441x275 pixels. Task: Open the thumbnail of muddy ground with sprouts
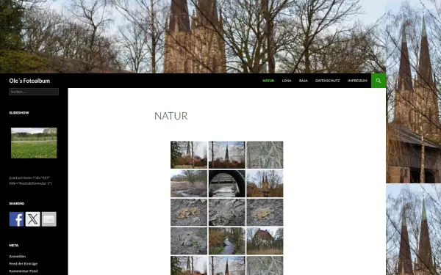tap(189, 241)
